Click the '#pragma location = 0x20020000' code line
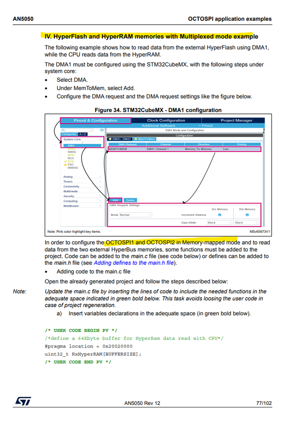Viewport: 295px width, 441px height. [x=89, y=346]
